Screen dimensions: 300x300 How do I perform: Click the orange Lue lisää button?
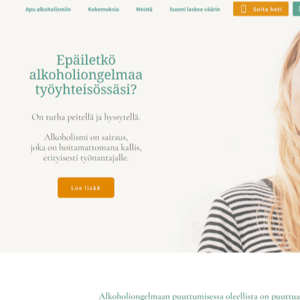click(86, 188)
